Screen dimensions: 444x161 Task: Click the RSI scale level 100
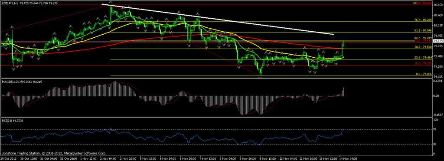[x=436, y=120]
